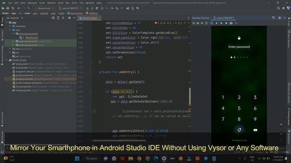
Task: Open the Build menu
Action: point(60,3)
